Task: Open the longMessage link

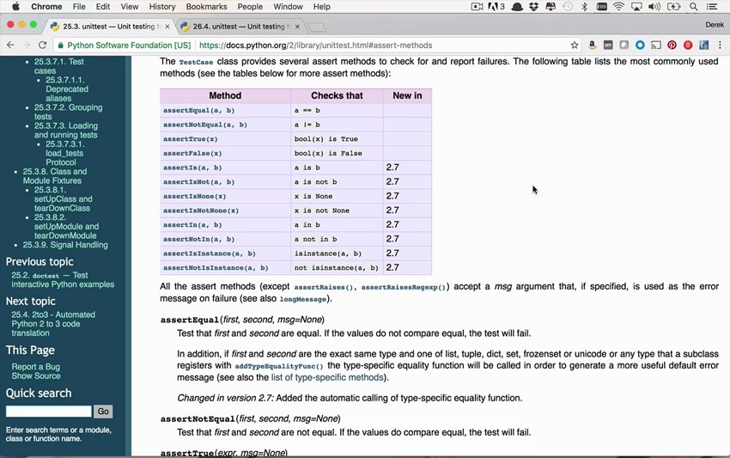Action: pyautogui.click(x=302, y=299)
